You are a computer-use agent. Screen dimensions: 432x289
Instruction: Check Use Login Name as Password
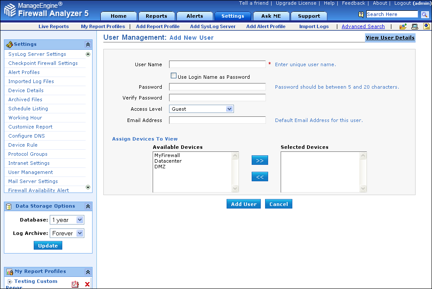tap(173, 76)
